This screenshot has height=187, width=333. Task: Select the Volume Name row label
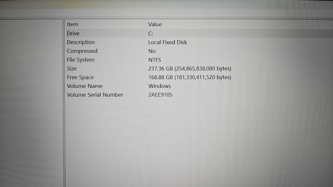point(85,86)
